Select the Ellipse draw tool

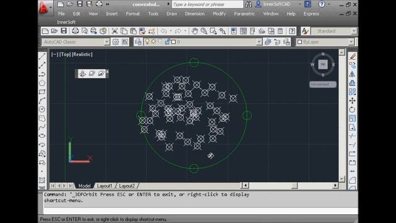coord(42,136)
